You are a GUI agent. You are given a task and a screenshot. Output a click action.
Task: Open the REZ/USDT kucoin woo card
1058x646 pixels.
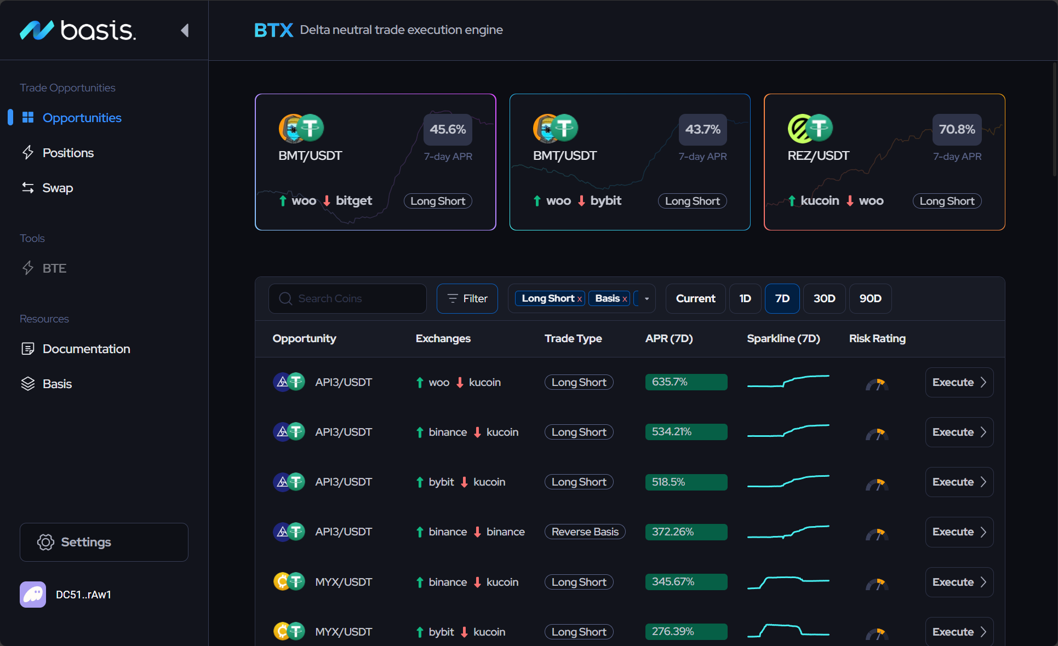884,162
